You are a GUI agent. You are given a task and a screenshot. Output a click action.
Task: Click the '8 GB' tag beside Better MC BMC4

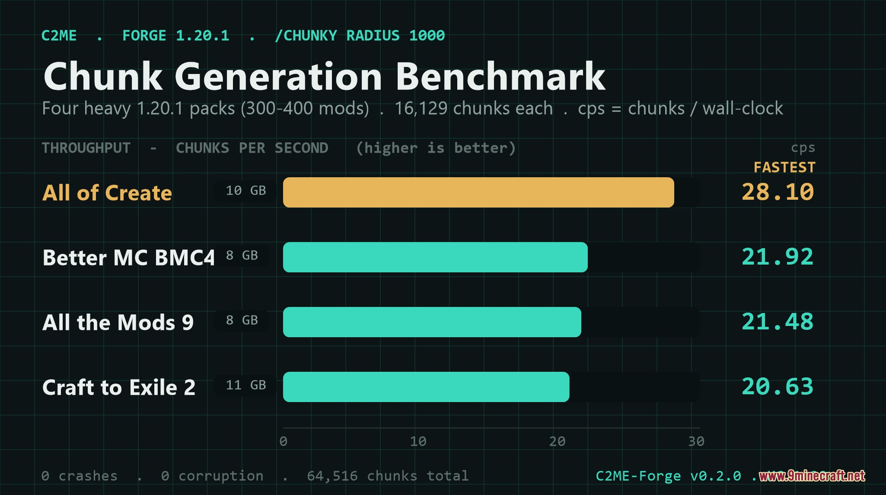242,255
